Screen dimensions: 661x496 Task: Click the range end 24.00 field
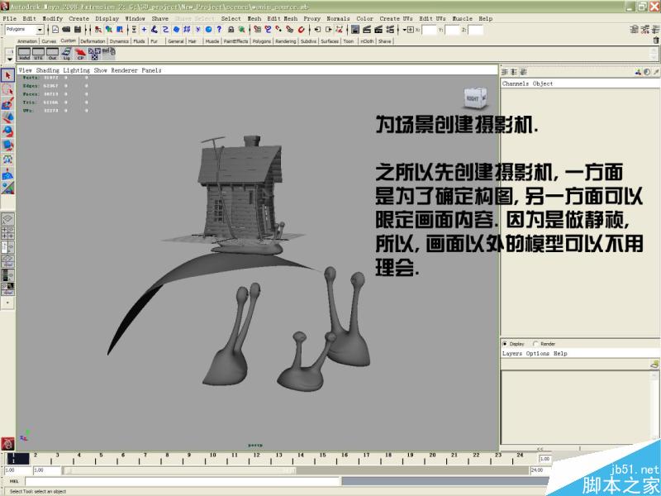tap(540, 470)
